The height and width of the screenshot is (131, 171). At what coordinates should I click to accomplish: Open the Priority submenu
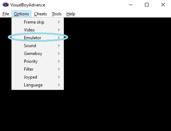[x=37, y=61]
